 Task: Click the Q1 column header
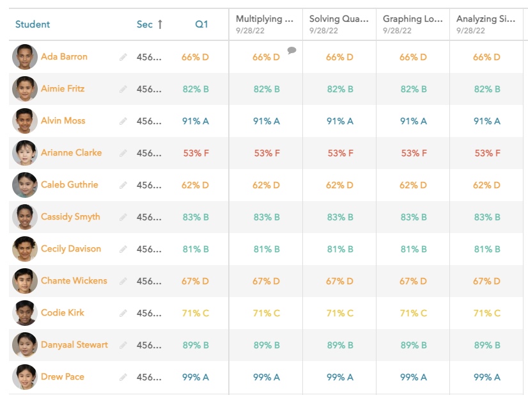201,24
